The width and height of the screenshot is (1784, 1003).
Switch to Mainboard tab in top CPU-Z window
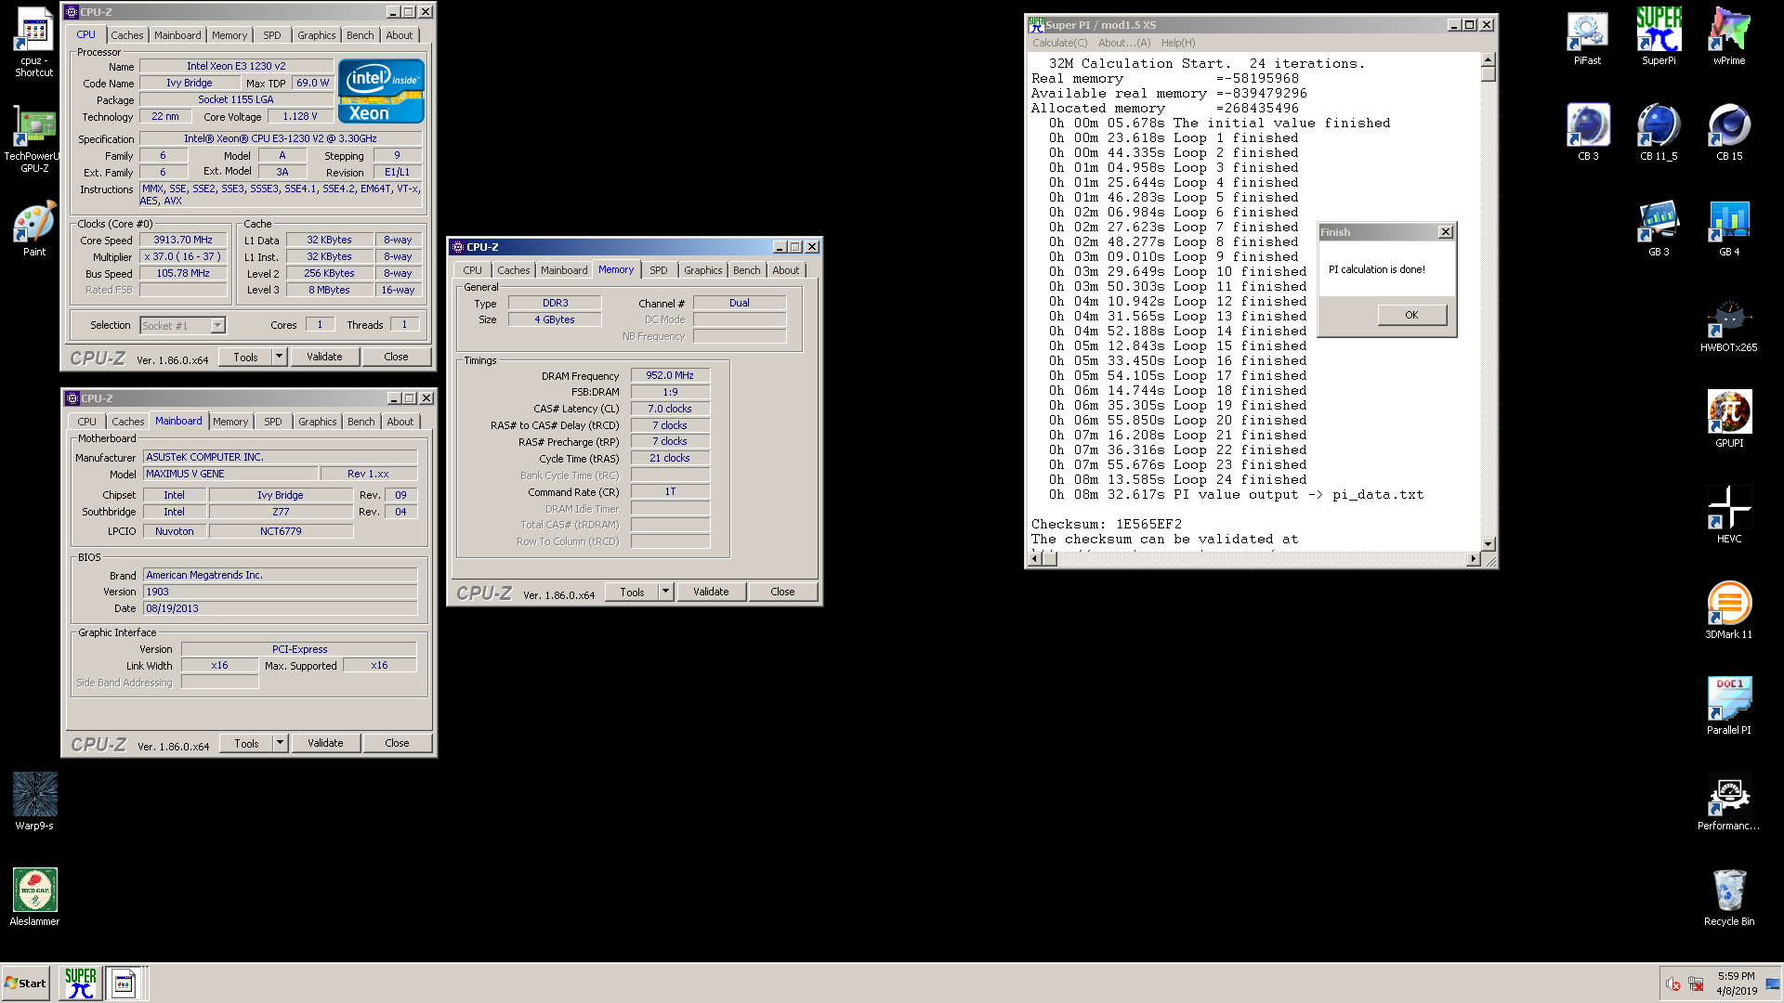tap(177, 35)
